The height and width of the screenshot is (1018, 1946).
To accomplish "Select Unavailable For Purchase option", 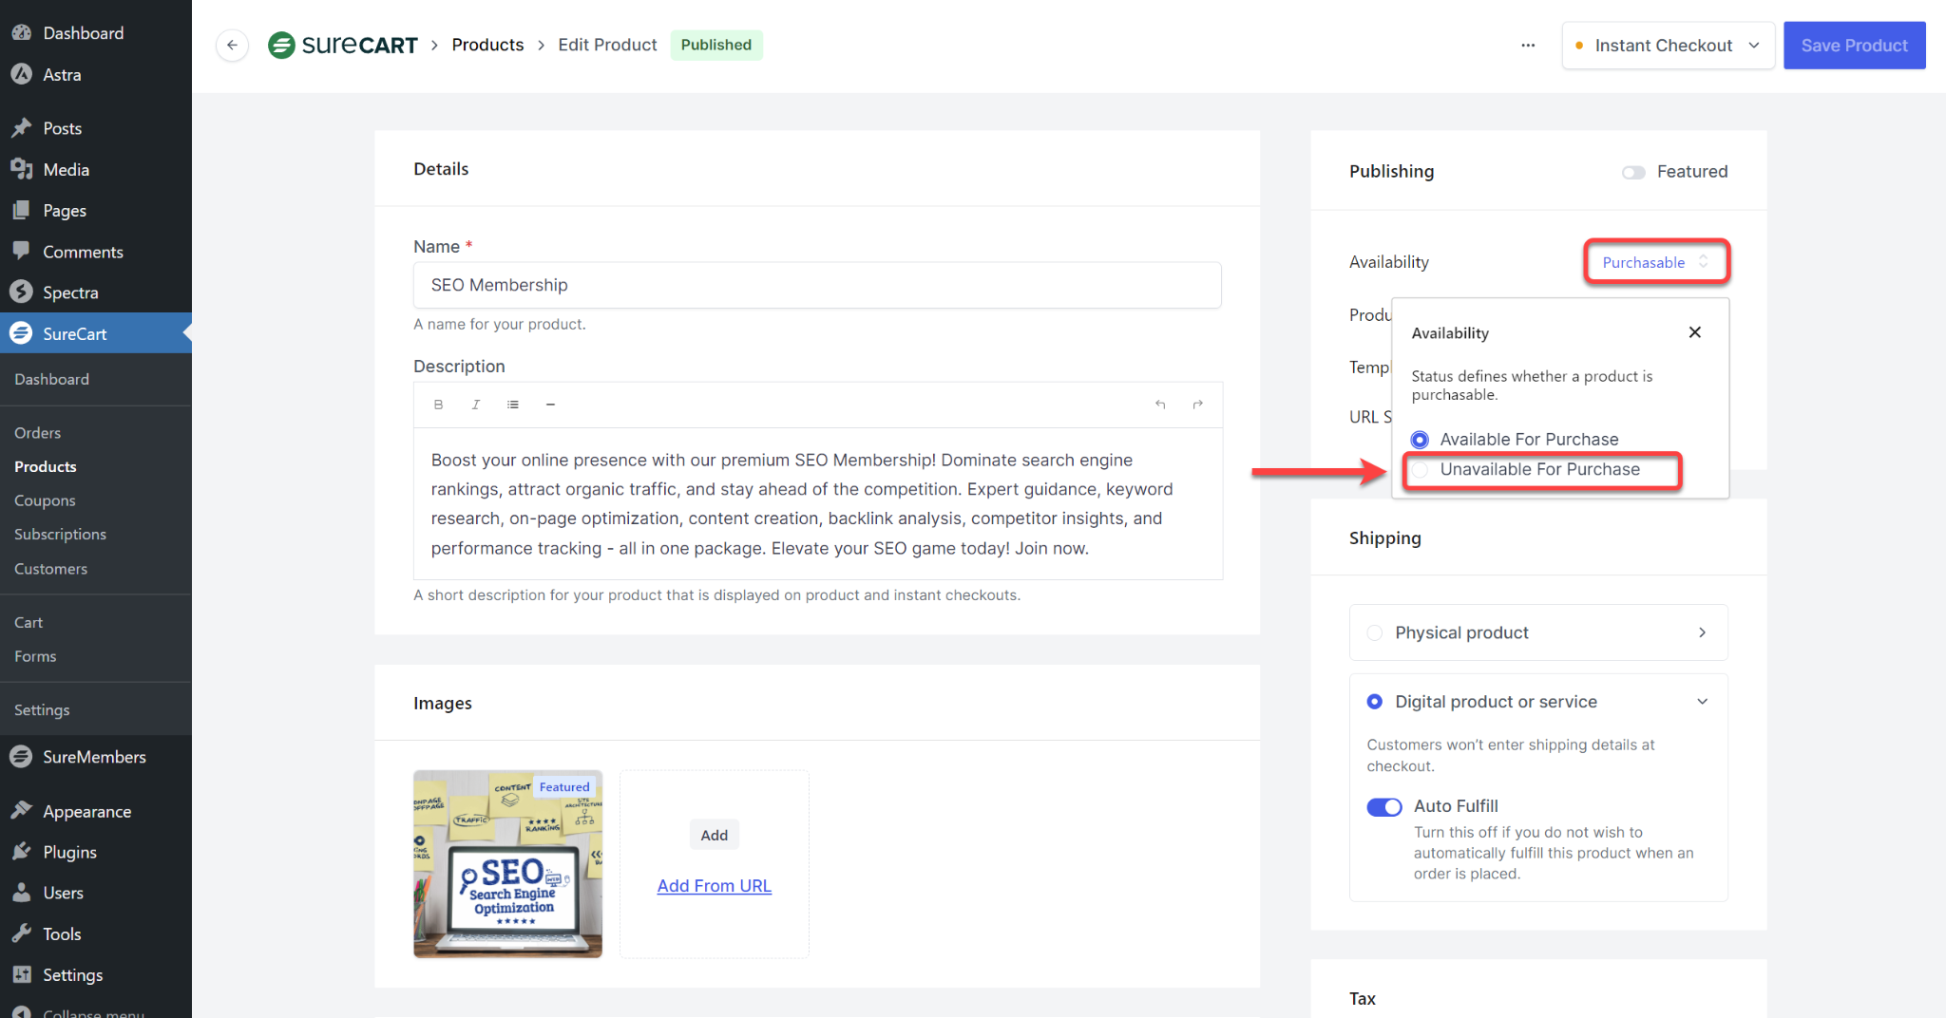I will point(1420,470).
